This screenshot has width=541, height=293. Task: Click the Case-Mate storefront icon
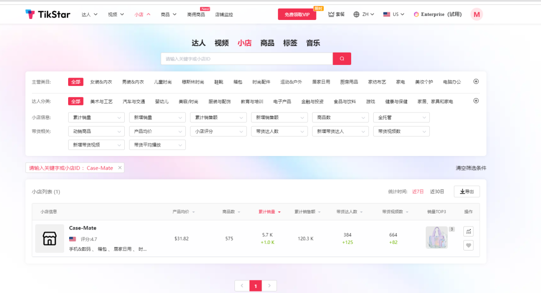50,238
